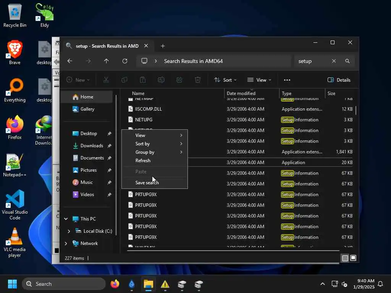Select the Visual Studio Code shortcut
391x293 pixels.
point(15,205)
